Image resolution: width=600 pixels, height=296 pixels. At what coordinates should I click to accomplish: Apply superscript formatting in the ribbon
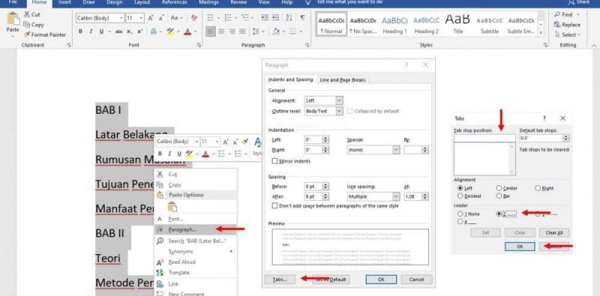click(140, 31)
